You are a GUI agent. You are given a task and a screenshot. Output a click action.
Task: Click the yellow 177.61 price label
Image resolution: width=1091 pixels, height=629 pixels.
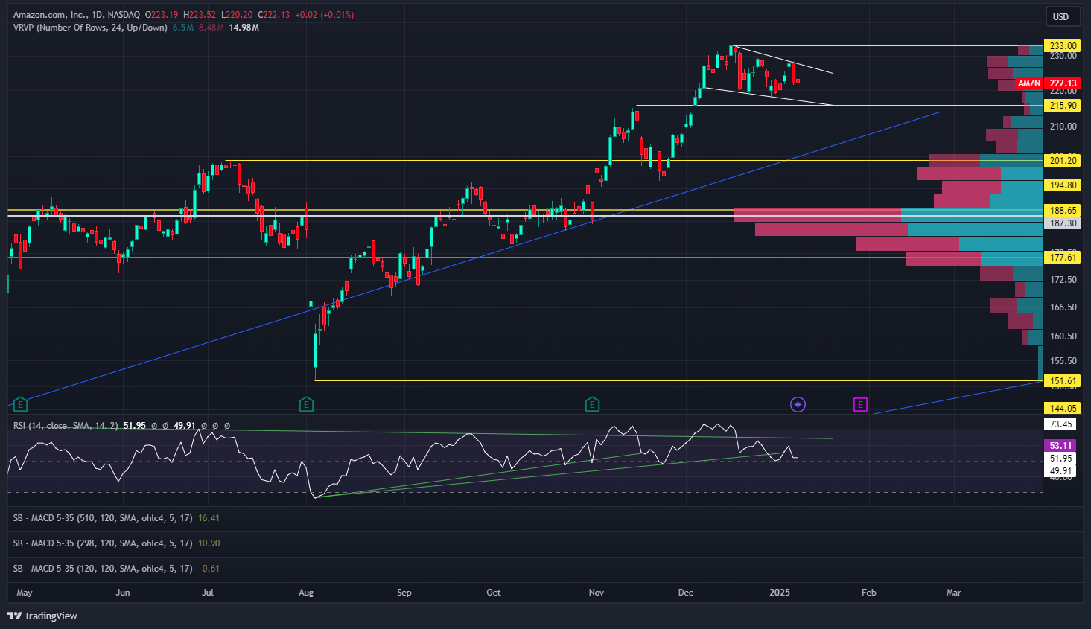coord(1063,258)
